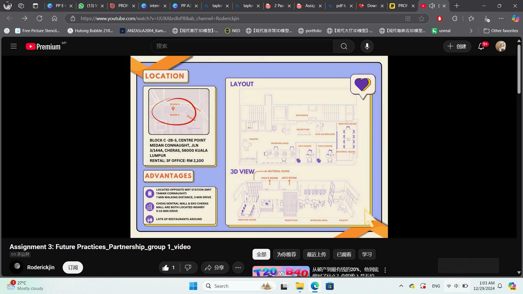Open the Roderickjin channel avatar

17,267
